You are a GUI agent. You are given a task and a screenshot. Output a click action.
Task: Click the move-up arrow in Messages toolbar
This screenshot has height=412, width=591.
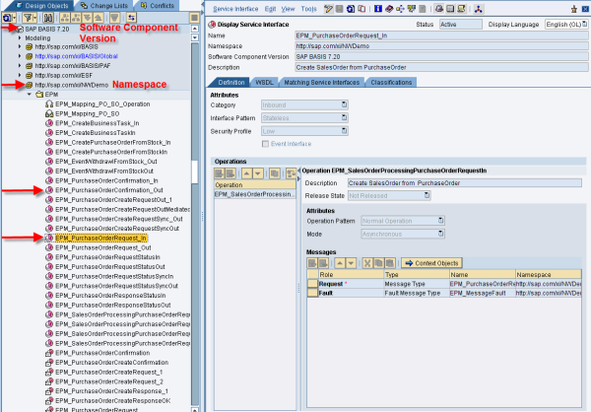coord(340,263)
